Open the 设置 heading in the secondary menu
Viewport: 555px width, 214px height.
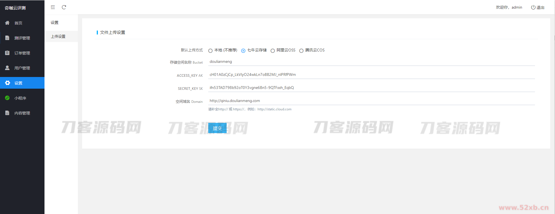(54, 23)
